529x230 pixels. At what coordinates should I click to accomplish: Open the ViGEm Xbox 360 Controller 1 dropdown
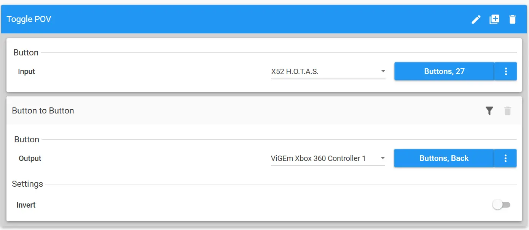click(x=328, y=158)
